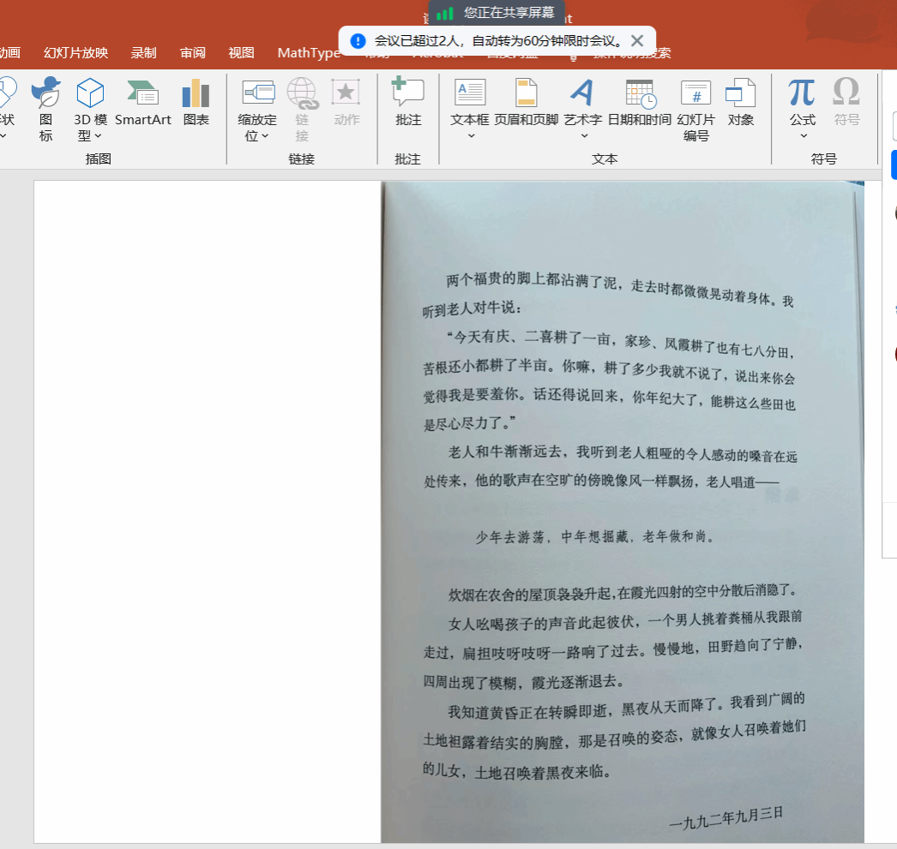
Task: Open the 文本框 dropdown arrow
Action: click(x=471, y=135)
